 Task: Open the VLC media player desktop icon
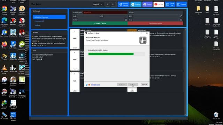pos(4,69)
